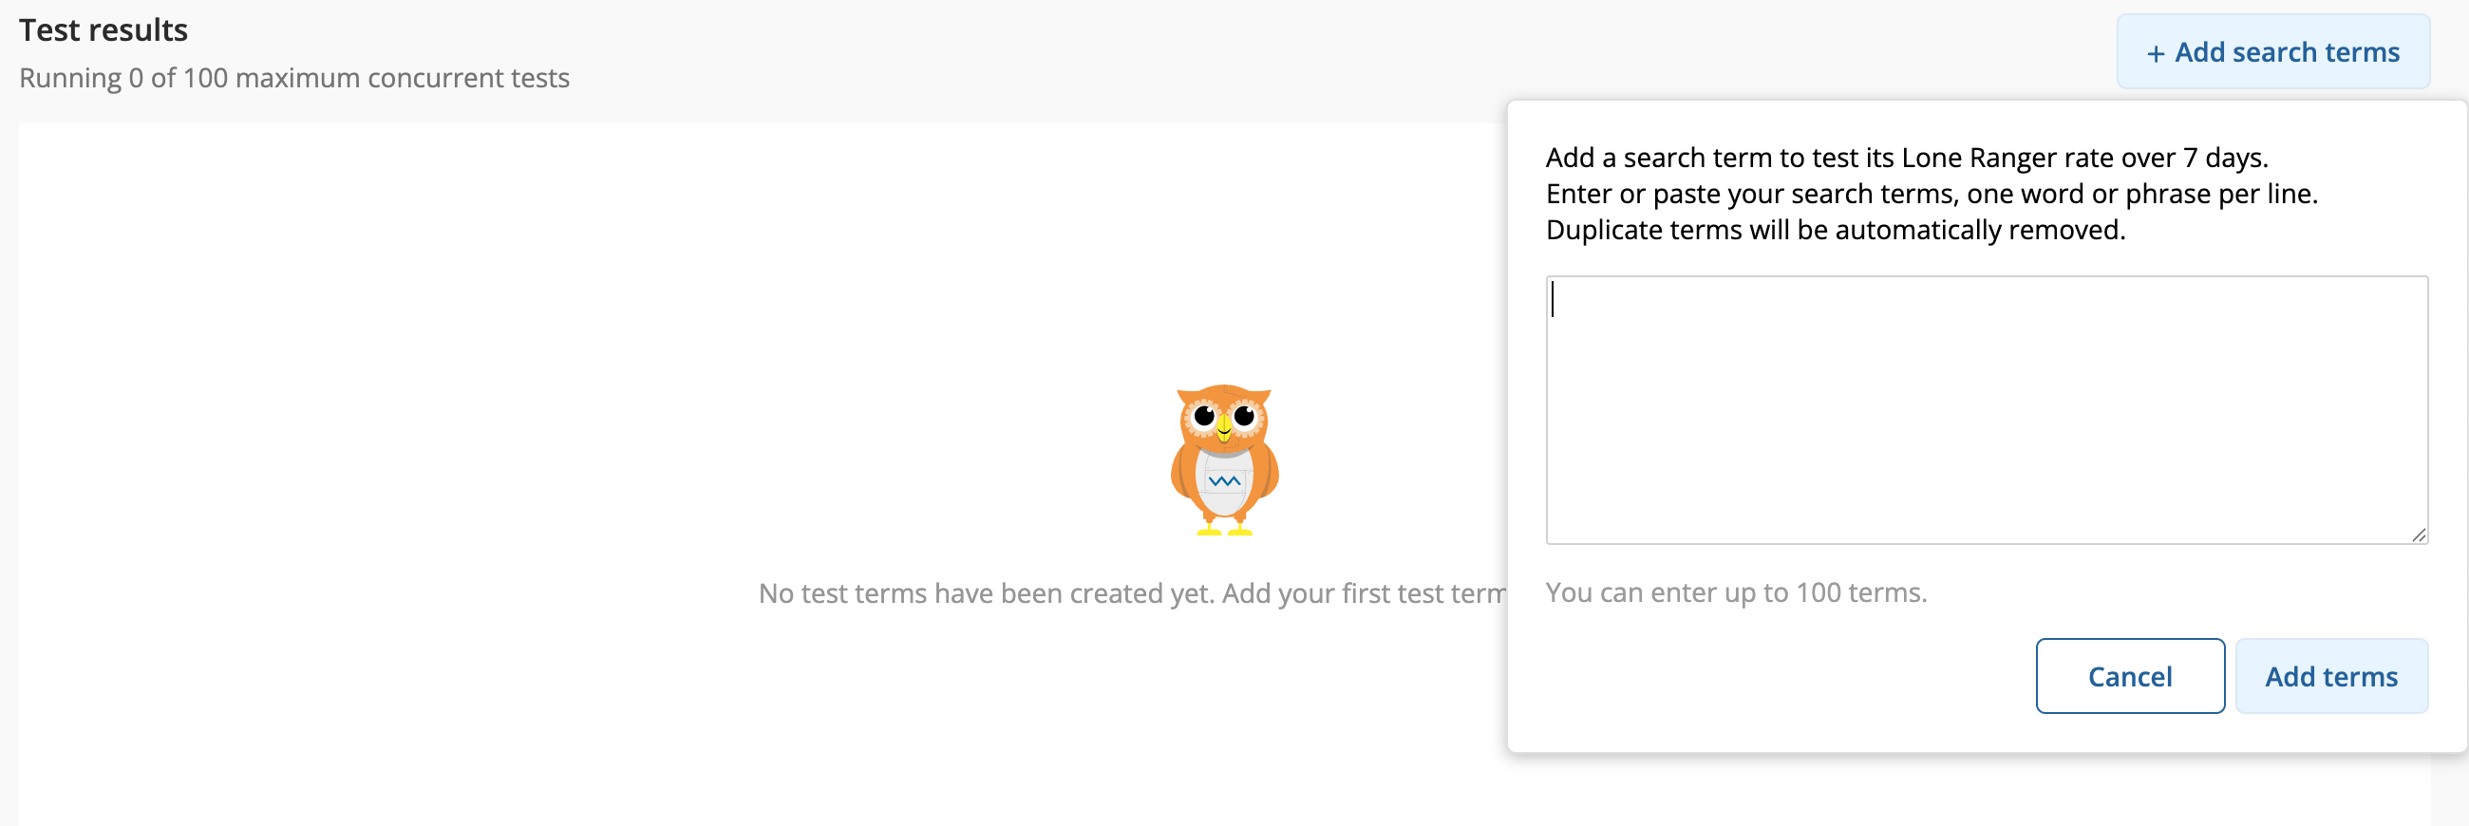Dismiss the popover with Cancel

[x=2130, y=676]
